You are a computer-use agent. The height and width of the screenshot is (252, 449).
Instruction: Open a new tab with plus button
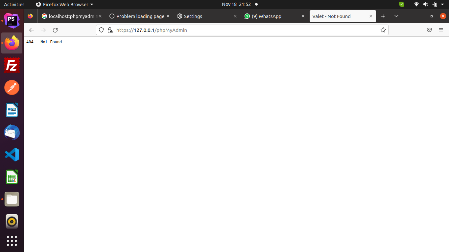(x=383, y=16)
